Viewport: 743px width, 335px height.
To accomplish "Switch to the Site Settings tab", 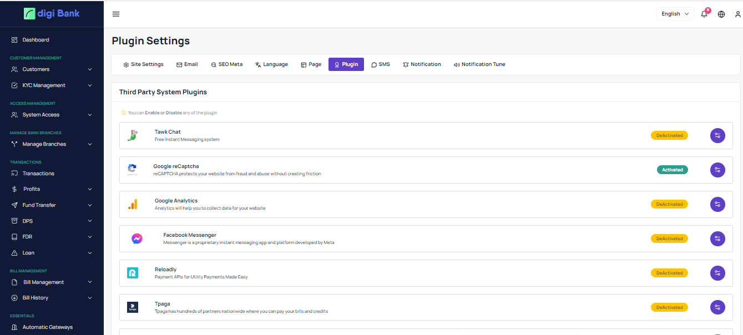I will (143, 64).
